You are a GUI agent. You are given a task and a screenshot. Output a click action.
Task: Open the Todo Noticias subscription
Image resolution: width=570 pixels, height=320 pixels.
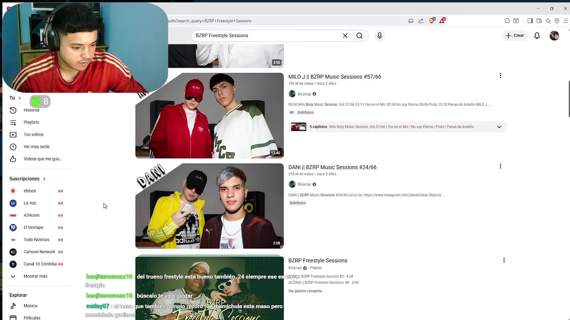[x=36, y=240]
